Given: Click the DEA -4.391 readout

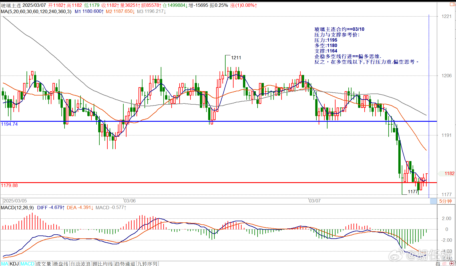Looking at the screenshot, I should 80,208.
